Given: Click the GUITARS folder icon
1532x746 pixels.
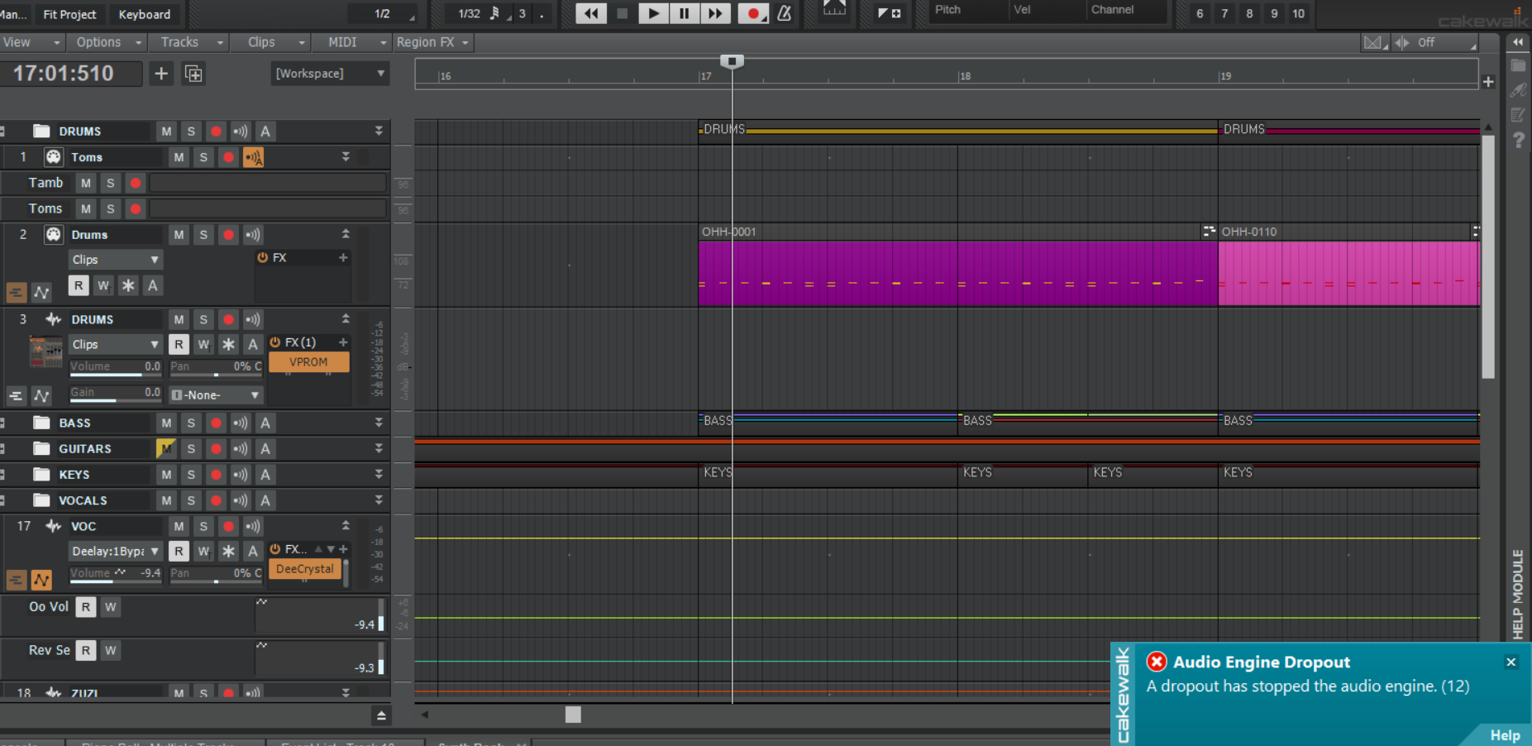Looking at the screenshot, I should click(41, 448).
